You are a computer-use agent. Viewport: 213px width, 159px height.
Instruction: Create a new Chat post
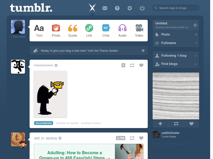point(106,30)
